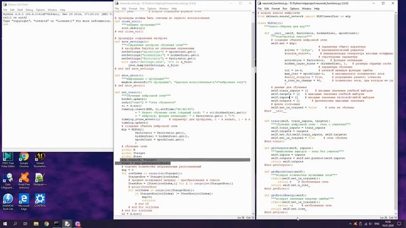This screenshot has width=406, height=228.
Task: Open Data Lifeguard desktop shortcut
Action: tap(8, 181)
